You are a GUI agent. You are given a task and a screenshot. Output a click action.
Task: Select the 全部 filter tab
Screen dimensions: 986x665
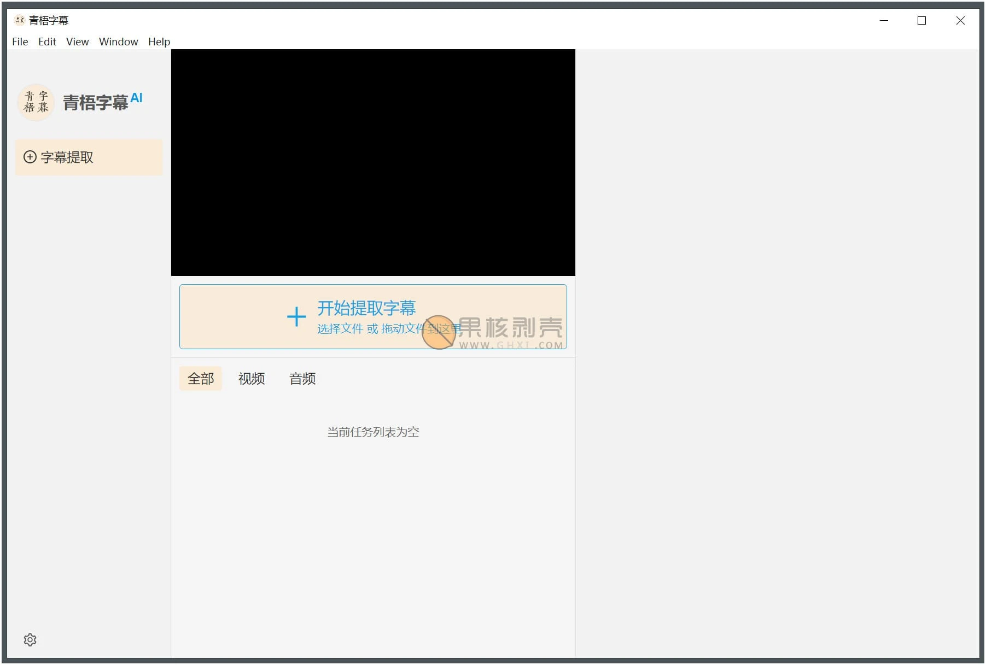(x=200, y=379)
